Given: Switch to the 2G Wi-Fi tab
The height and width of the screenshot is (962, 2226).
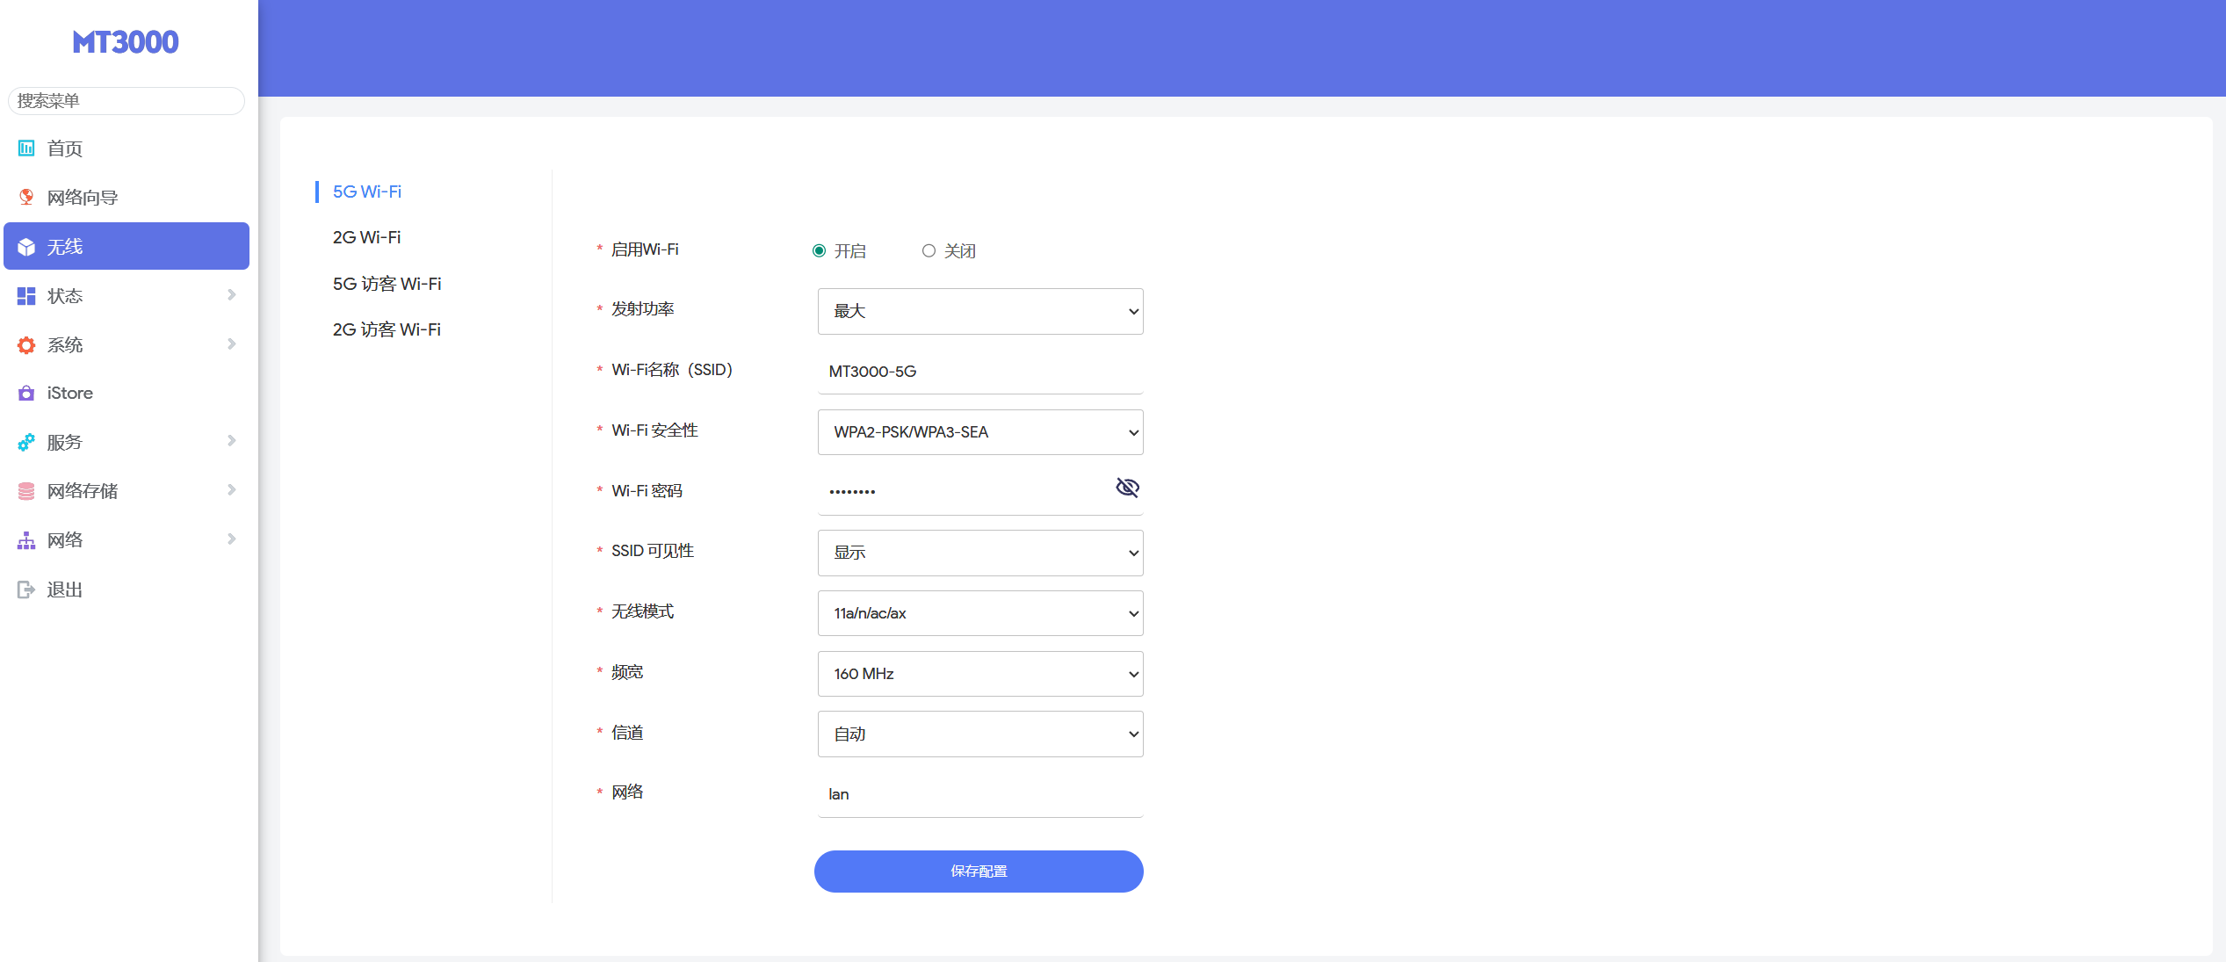Looking at the screenshot, I should (x=366, y=237).
